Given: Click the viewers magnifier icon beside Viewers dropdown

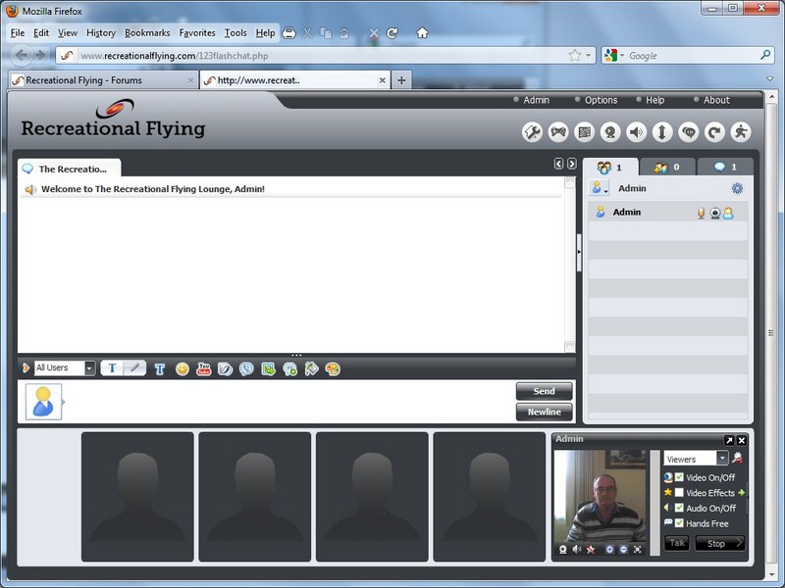Looking at the screenshot, I should (737, 458).
